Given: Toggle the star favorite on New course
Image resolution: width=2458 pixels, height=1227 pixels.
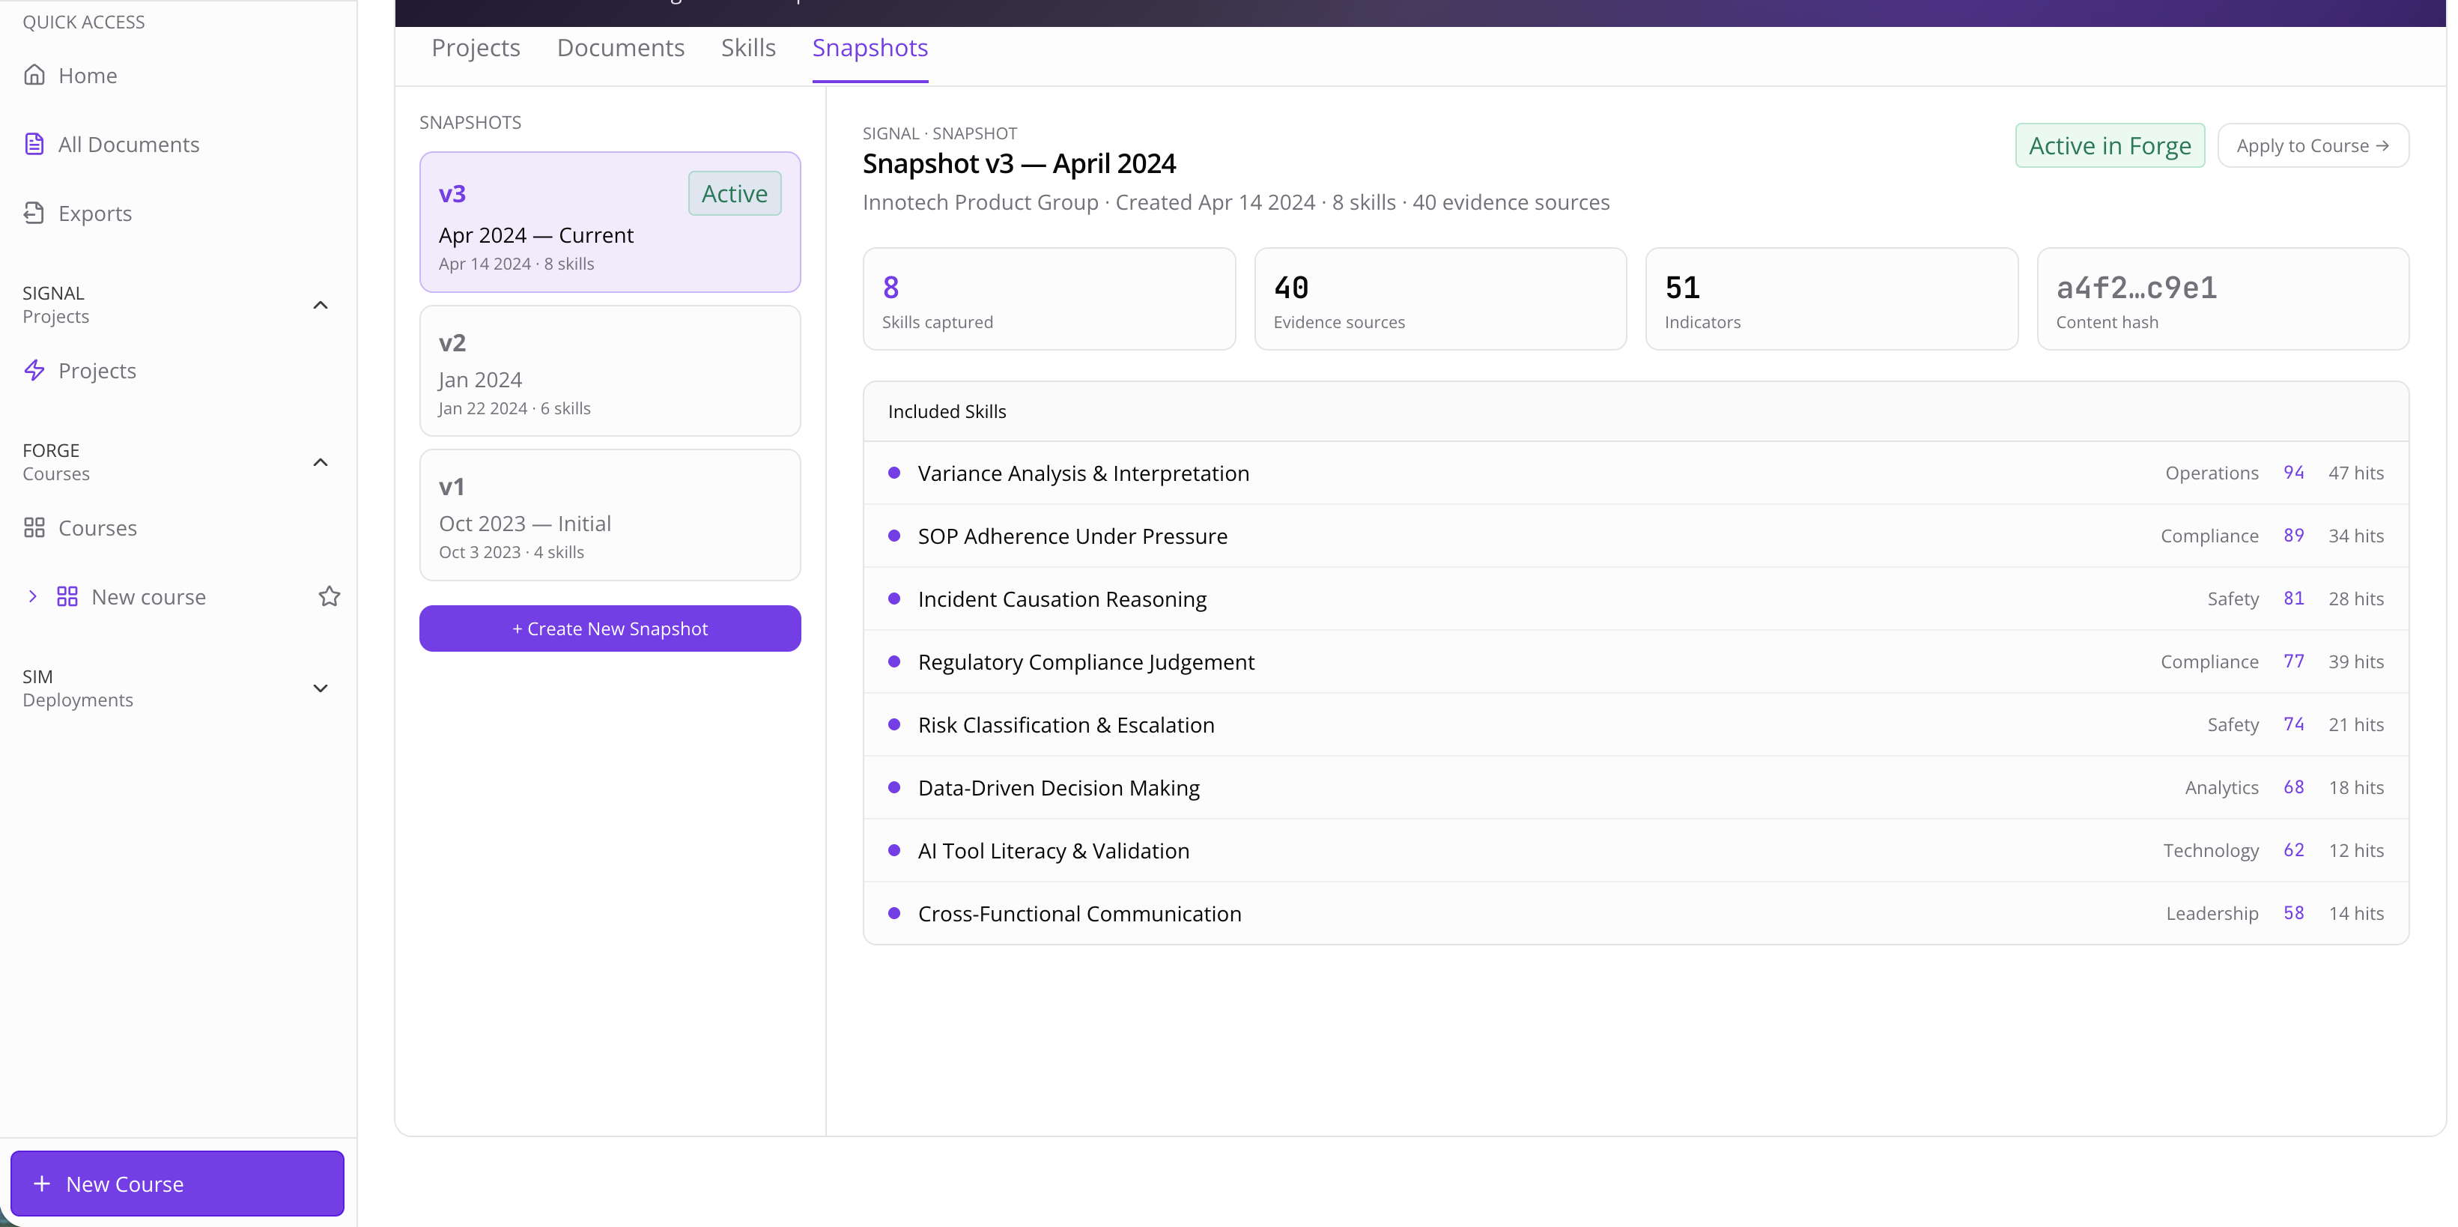Looking at the screenshot, I should tap(330, 596).
